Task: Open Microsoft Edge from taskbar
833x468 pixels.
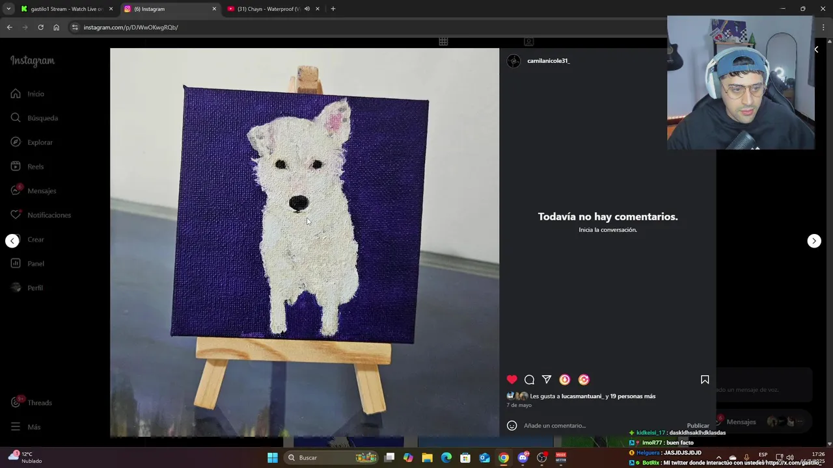Action: 446,458
